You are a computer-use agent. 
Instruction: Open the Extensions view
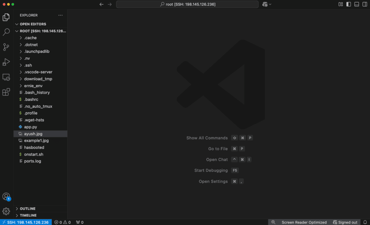pyautogui.click(x=6, y=92)
